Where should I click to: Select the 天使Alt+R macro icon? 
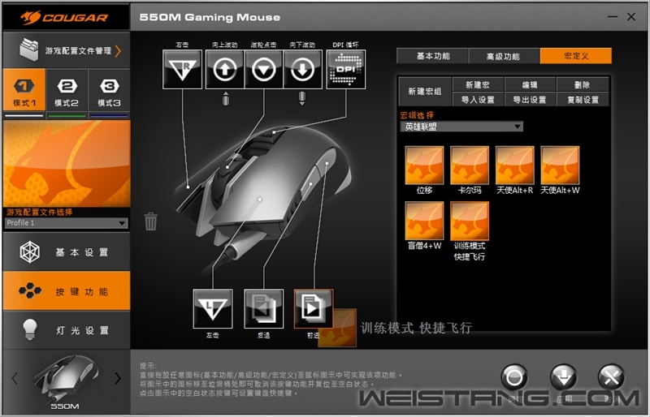coord(515,166)
